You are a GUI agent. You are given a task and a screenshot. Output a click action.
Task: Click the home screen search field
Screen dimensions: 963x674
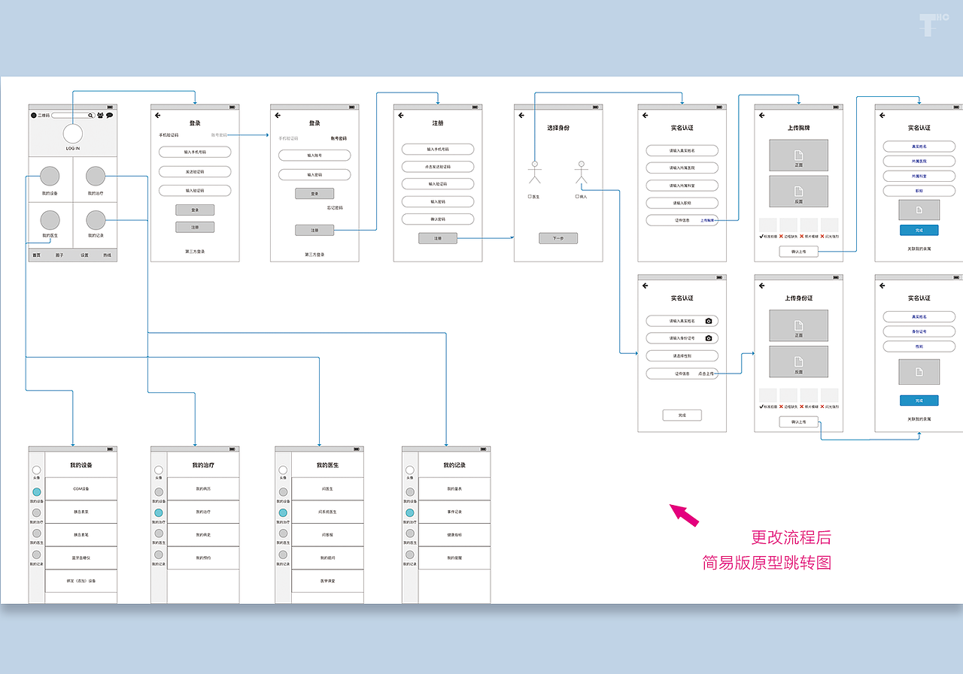pos(73,116)
